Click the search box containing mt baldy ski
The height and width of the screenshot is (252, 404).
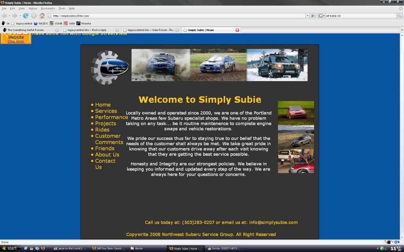tap(361, 16)
